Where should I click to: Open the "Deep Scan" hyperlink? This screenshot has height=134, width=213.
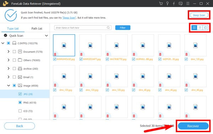[69, 18]
